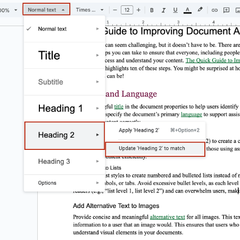
Task: Select Title in the styles menu
Action: pyautogui.click(x=64, y=55)
